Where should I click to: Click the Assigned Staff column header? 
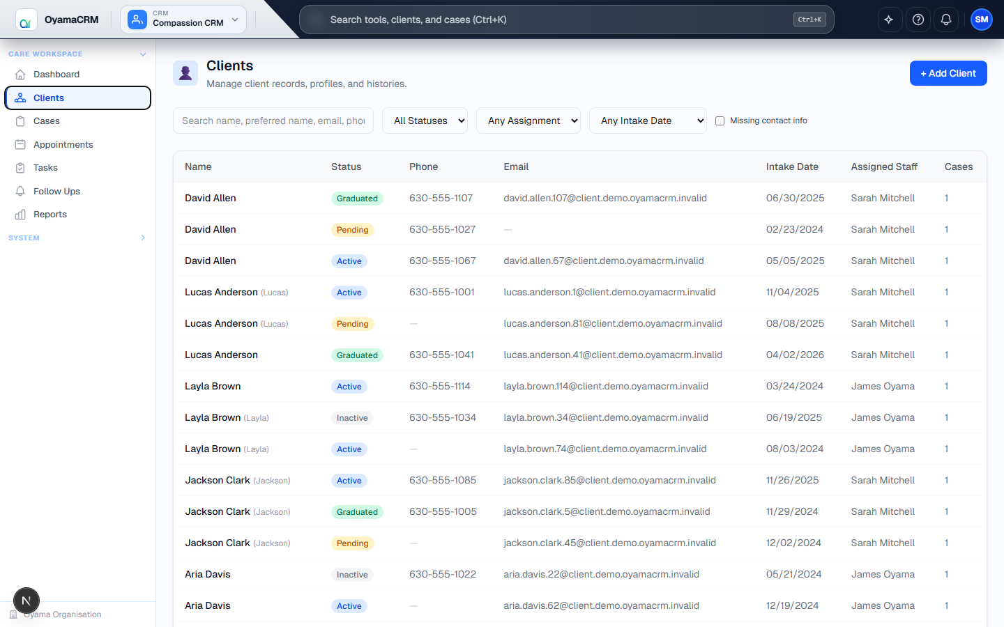(x=884, y=167)
